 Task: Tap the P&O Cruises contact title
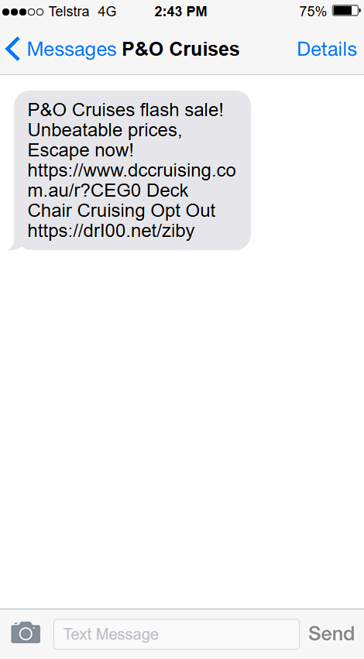[180, 49]
